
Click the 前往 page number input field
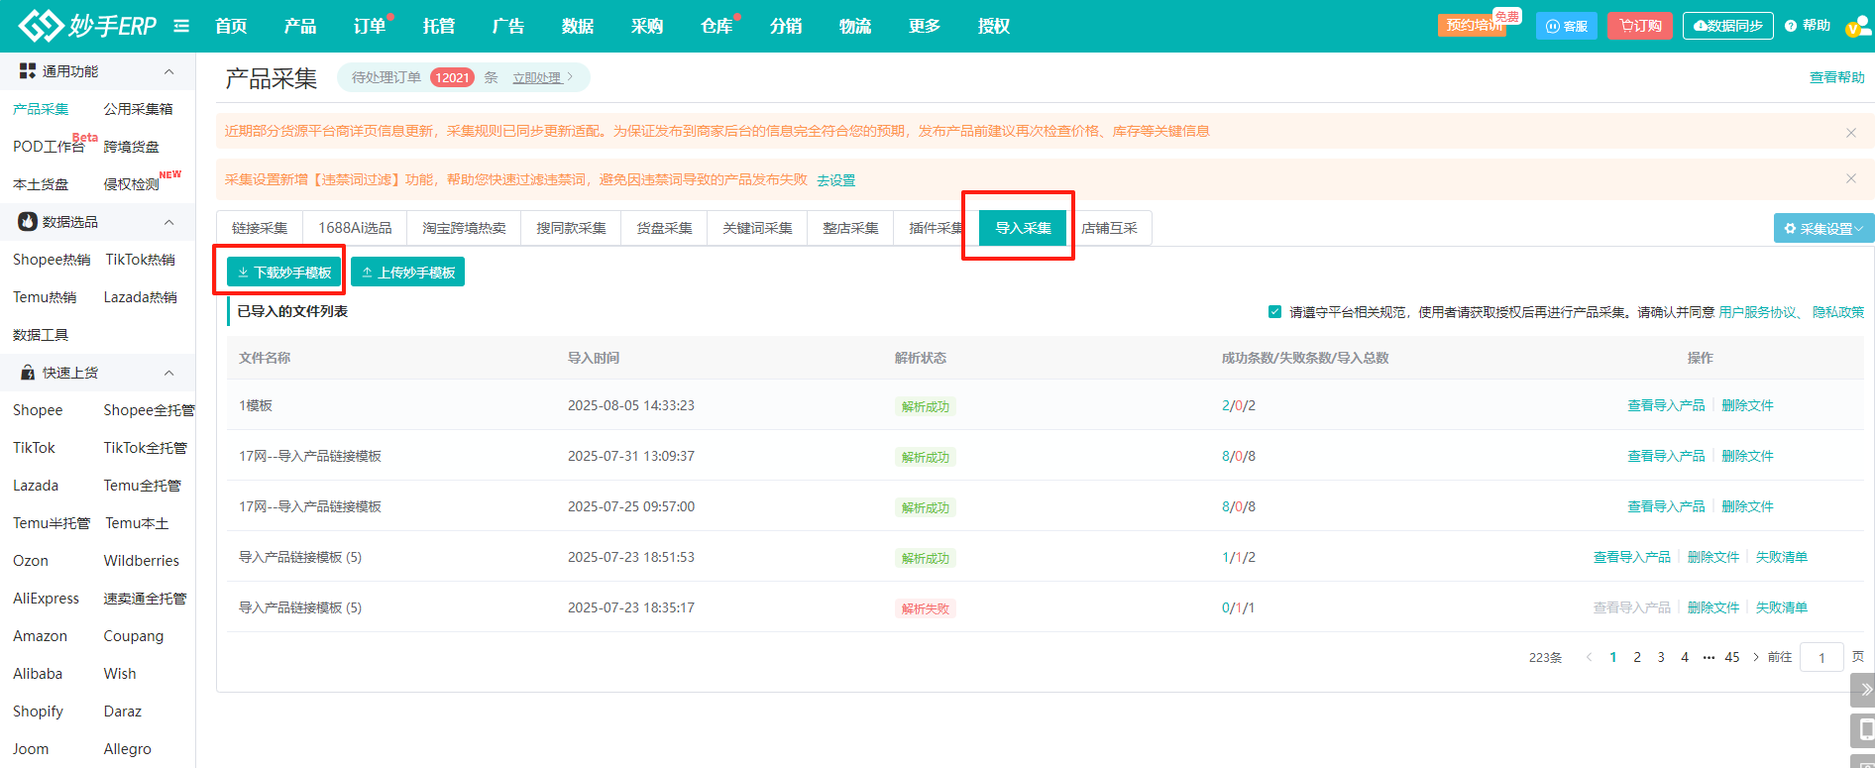point(1821,657)
